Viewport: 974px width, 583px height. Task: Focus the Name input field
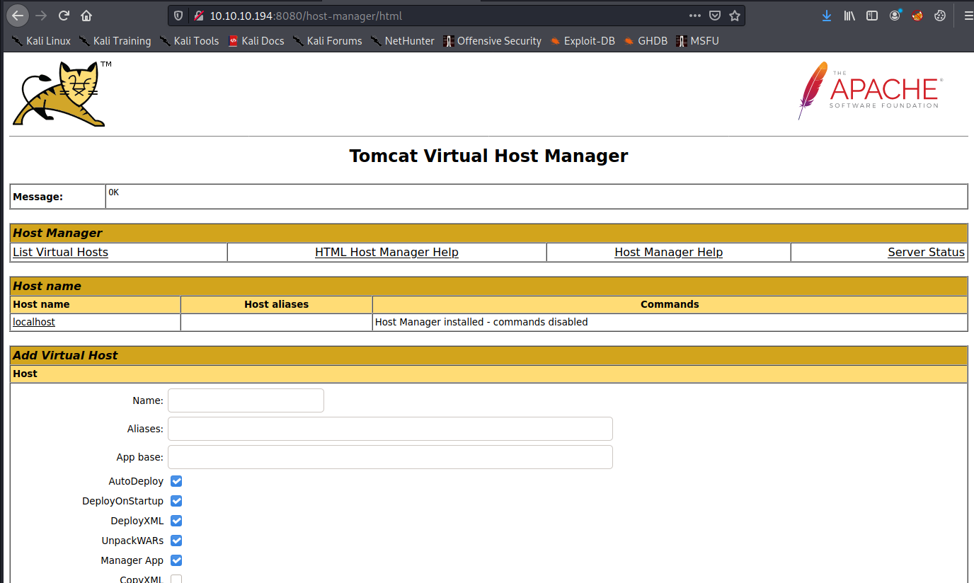click(x=246, y=400)
